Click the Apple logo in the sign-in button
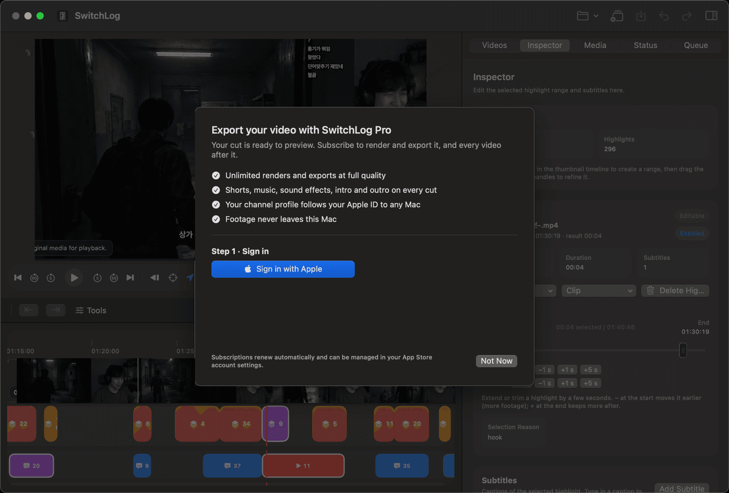 (x=248, y=269)
